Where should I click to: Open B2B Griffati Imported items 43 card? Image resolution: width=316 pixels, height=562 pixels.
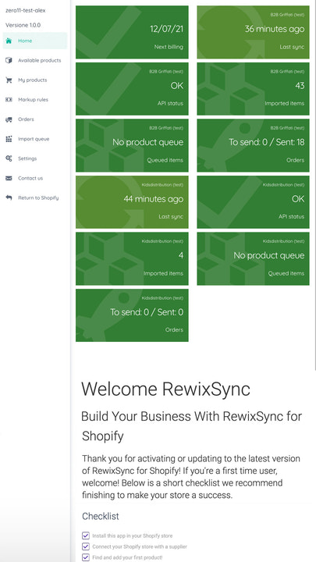tap(253, 89)
